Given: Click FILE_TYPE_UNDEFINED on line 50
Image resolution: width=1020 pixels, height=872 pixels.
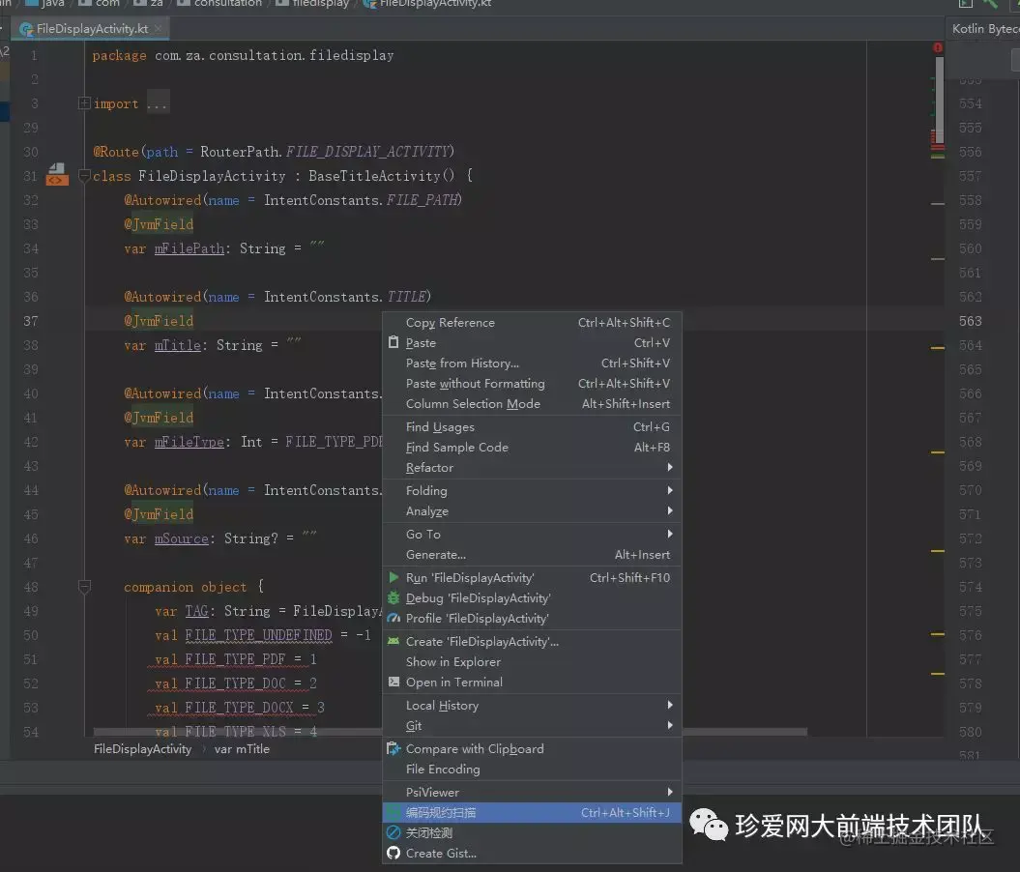Looking at the screenshot, I should coord(258,634).
